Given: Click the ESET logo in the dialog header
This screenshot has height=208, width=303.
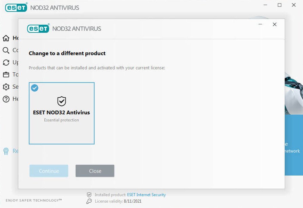Looking at the screenshot, I should click(38, 28).
